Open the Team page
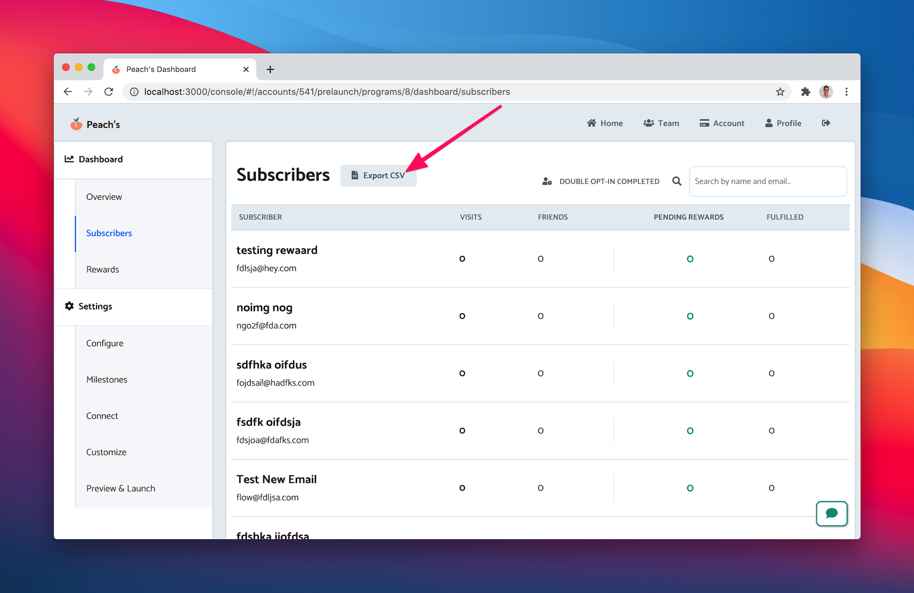Image resolution: width=914 pixels, height=593 pixels. (662, 123)
